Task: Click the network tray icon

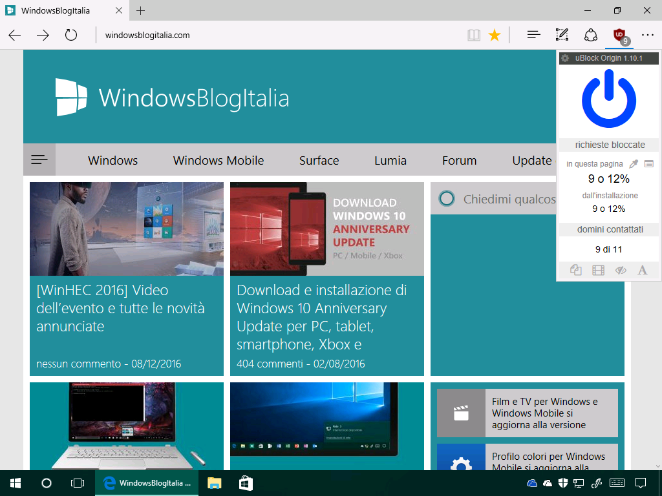Action: [579, 483]
